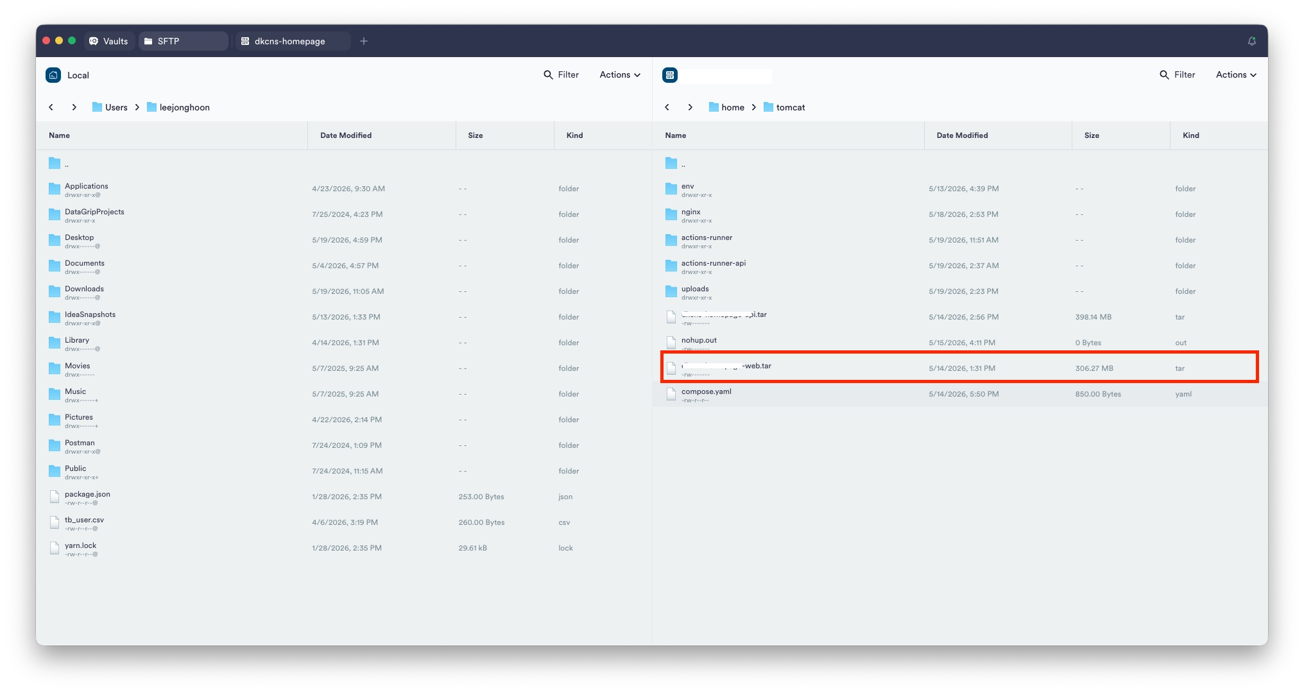Select the actions-runner folder icon
Viewport: 1304px width, 693px height.
point(671,240)
